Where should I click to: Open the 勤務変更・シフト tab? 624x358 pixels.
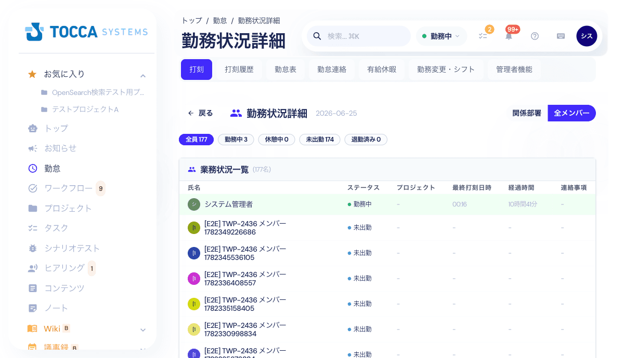pos(446,70)
